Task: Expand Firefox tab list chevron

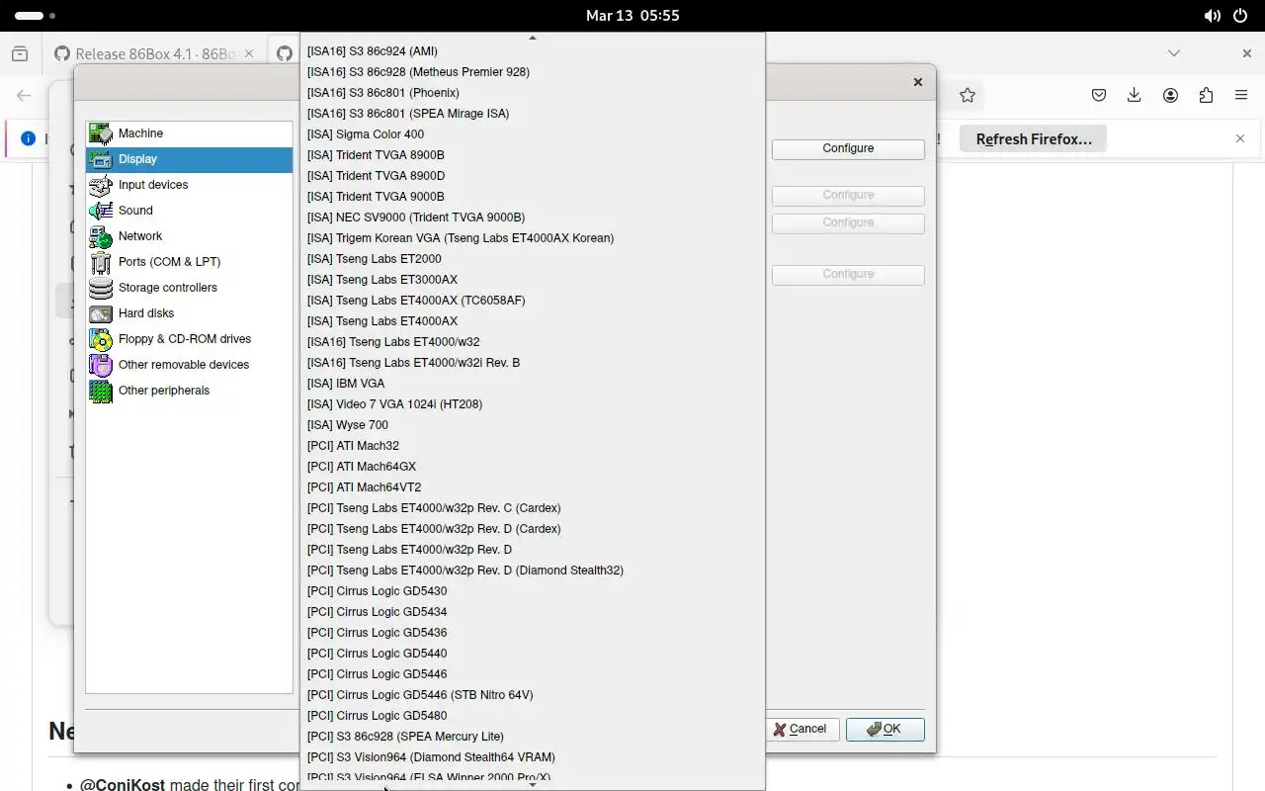Action: point(1174,53)
